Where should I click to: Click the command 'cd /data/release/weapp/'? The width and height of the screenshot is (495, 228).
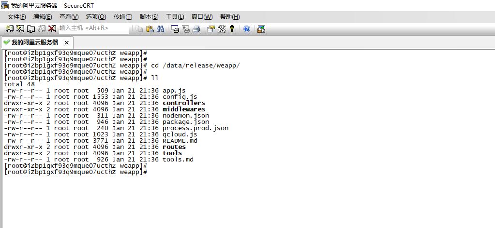pos(196,66)
